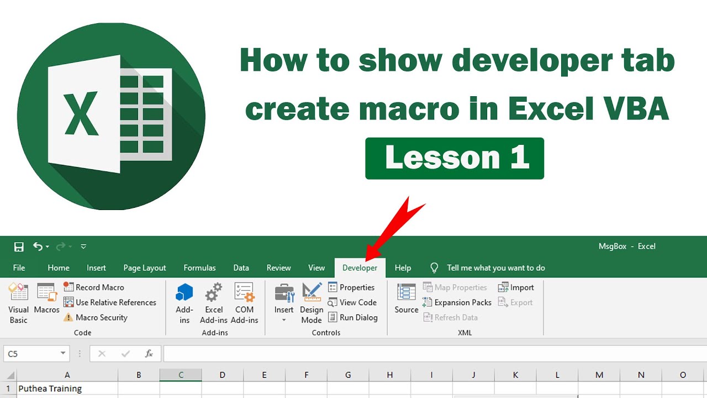Click inside the formula bar
The width and height of the screenshot is (707, 398).
click(x=434, y=354)
